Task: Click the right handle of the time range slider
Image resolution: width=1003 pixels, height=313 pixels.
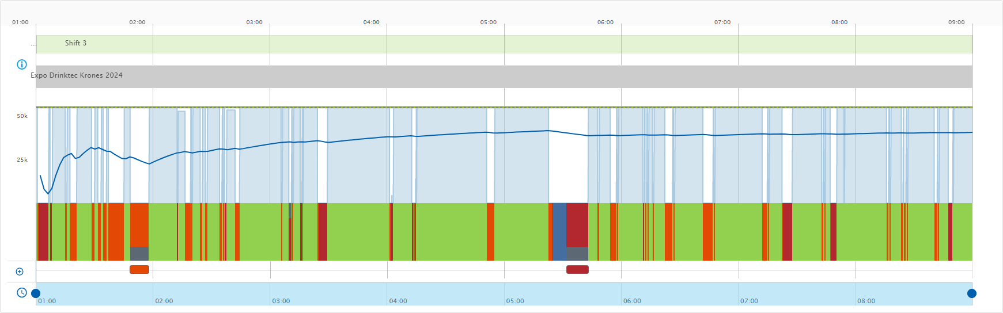Action: click(972, 293)
